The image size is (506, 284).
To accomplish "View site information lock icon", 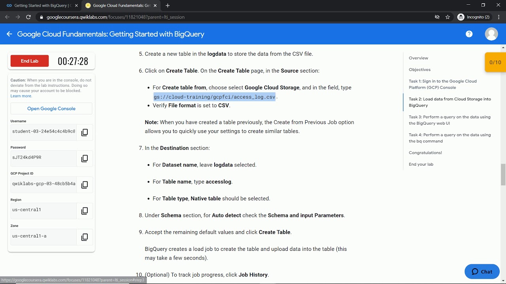I will pyautogui.click(x=41, y=17).
